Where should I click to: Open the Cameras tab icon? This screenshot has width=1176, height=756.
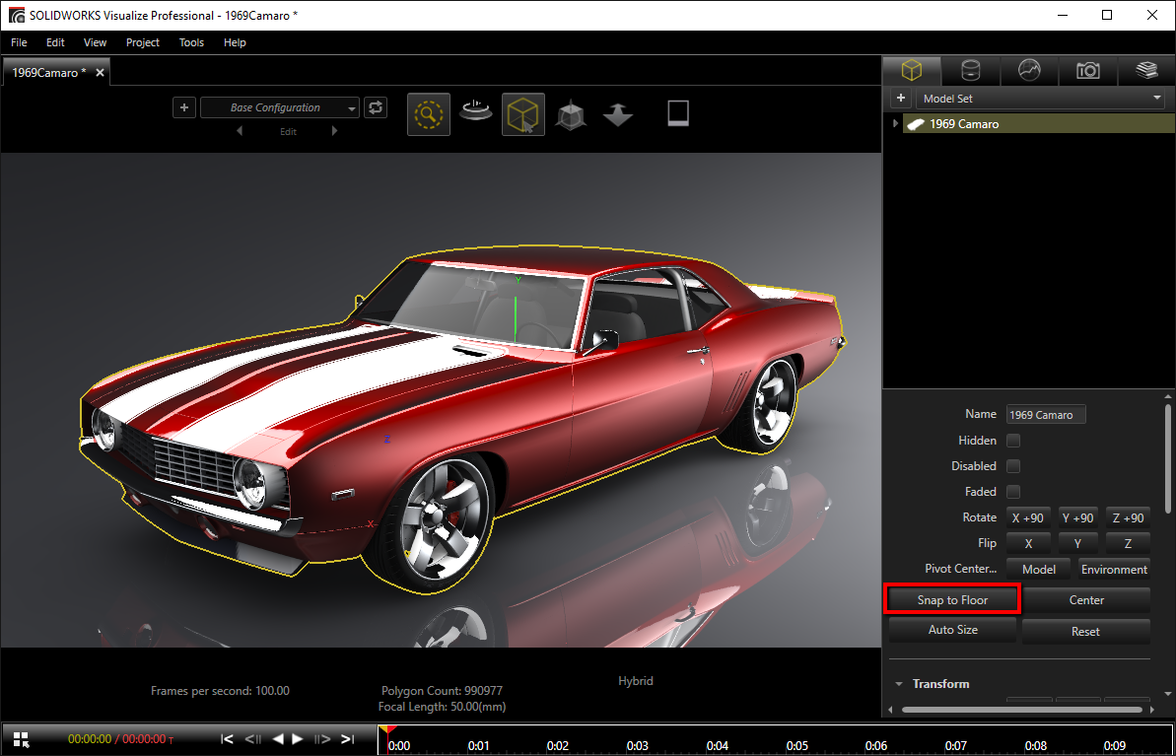point(1087,71)
